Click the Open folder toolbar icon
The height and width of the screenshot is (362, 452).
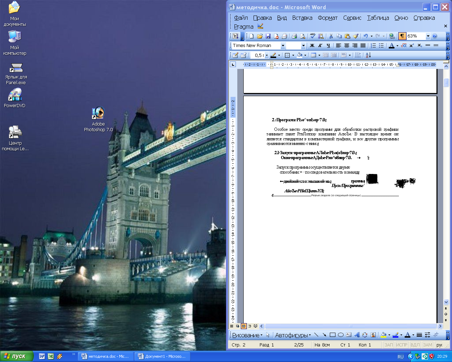coord(260,36)
